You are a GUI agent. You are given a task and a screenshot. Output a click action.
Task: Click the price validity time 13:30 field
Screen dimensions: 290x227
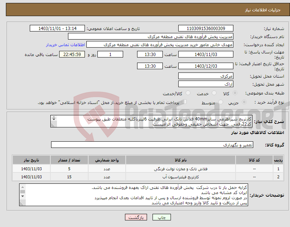click(x=150, y=66)
